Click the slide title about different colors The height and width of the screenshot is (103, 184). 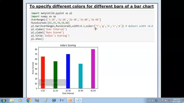click(91, 6)
